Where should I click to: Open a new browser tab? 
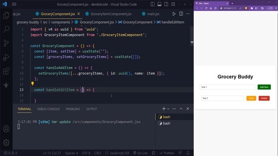point(232,3)
